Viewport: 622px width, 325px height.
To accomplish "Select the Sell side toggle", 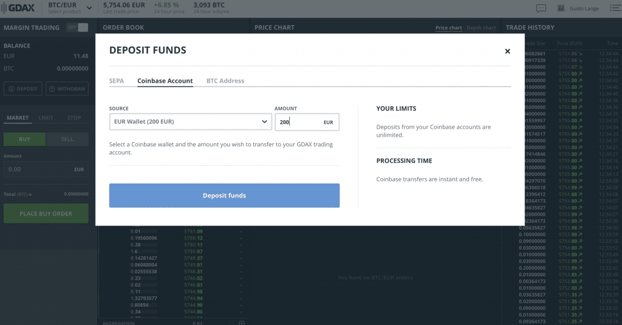I will point(67,139).
